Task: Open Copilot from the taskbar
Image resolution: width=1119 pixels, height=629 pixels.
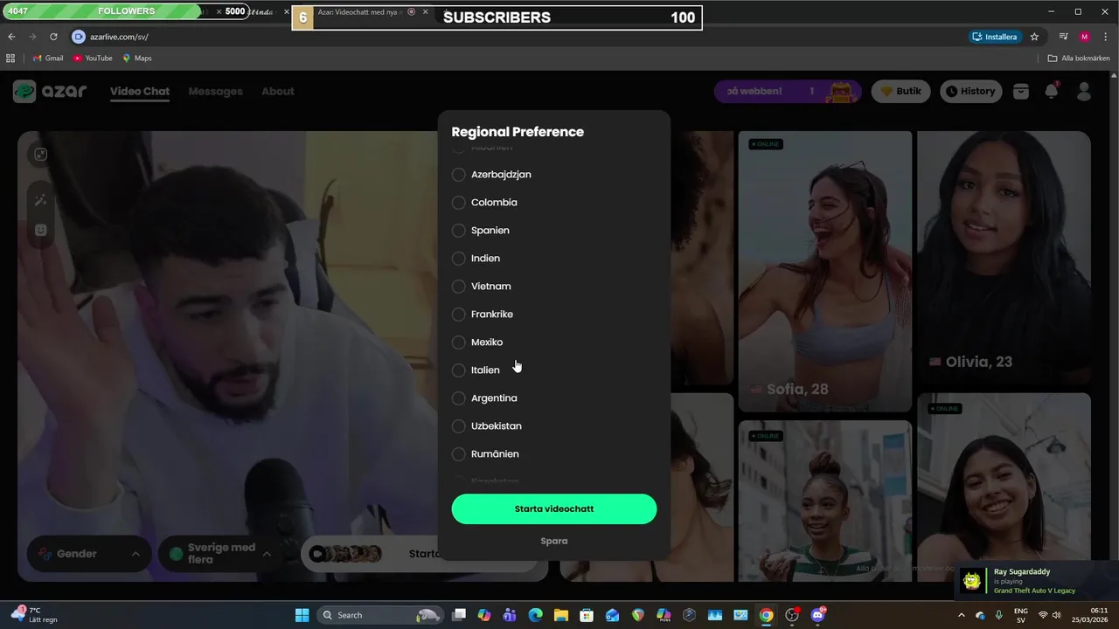Action: [x=484, y=615]
